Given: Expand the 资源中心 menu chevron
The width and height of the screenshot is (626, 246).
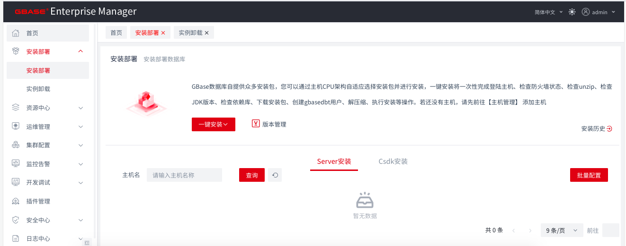Looking at the screenshot, I should pyautogui.click(x=80, y=108).
